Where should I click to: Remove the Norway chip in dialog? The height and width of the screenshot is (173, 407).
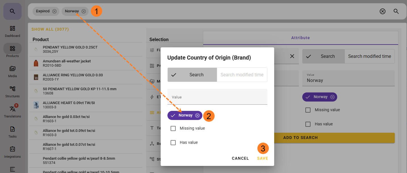click(x=197, y=115)
